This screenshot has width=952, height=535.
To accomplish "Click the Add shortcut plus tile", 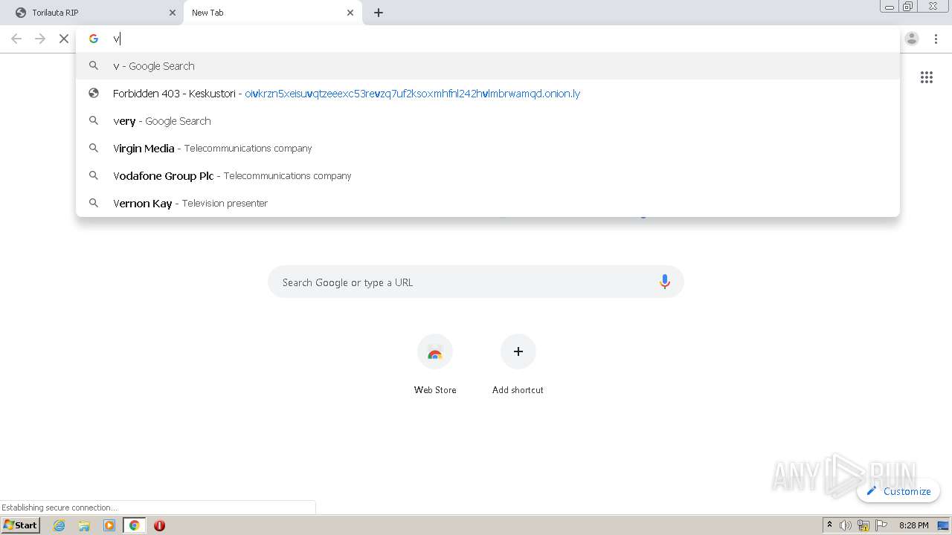I will click(x=518, y=351).
